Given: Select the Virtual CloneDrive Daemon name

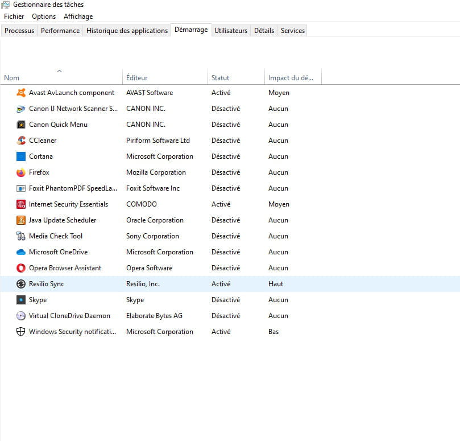Looking at the screenshot, I should (69, 316).
